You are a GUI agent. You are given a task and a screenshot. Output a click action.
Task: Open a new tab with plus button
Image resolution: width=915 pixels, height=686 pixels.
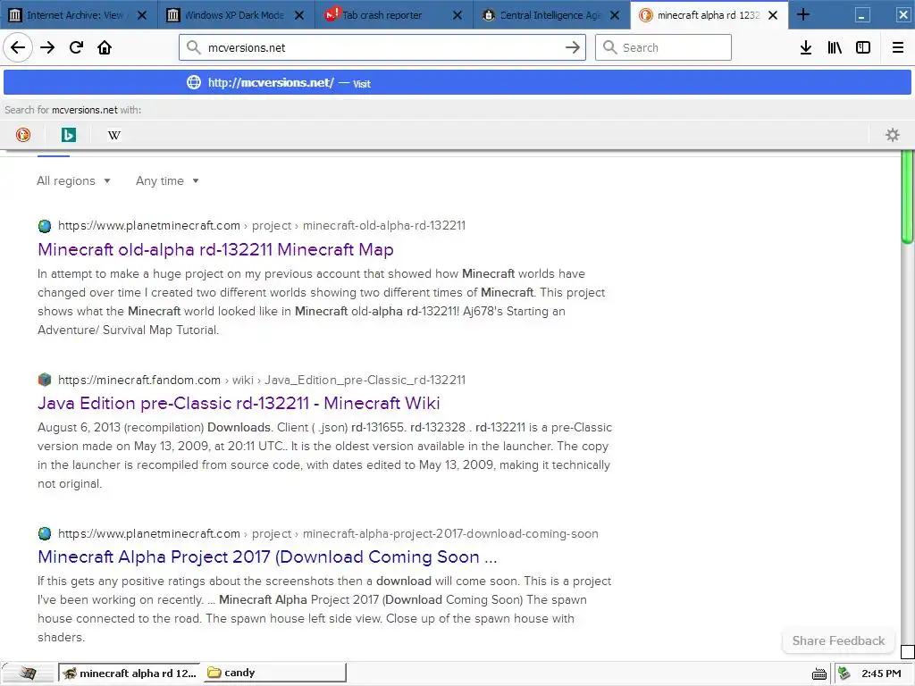(x=803, y=14)
